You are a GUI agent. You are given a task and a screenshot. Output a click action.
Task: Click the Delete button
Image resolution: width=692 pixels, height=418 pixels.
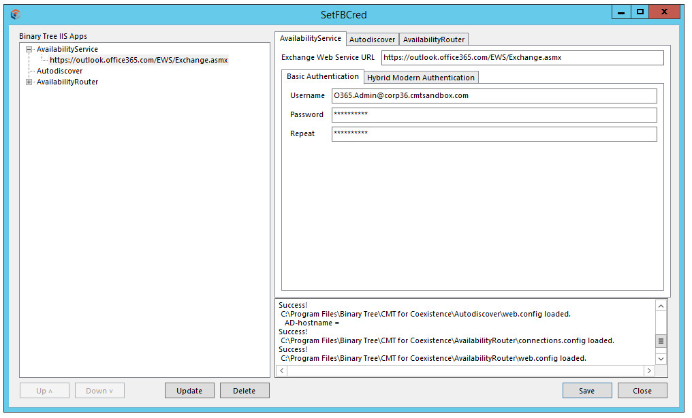point(245,391)
